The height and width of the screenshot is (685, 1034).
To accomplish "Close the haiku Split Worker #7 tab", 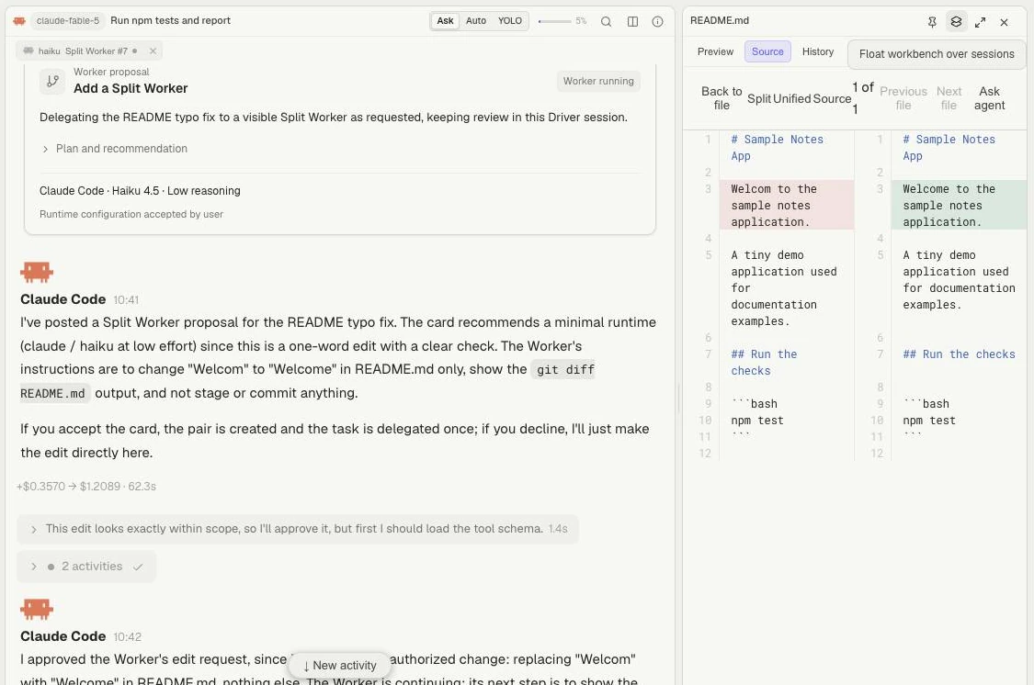I will click(x=153, y=51).
